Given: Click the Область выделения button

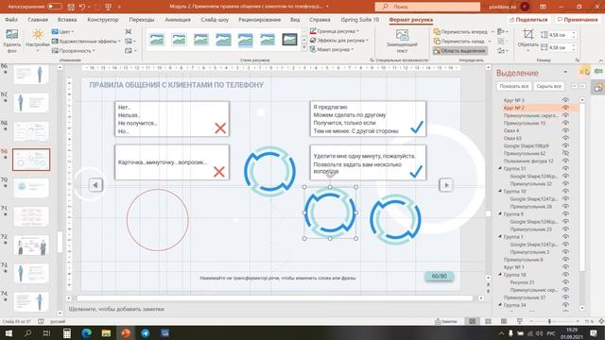Looking at the screenshot, I should pyautogui.click(x=459, y=50).
